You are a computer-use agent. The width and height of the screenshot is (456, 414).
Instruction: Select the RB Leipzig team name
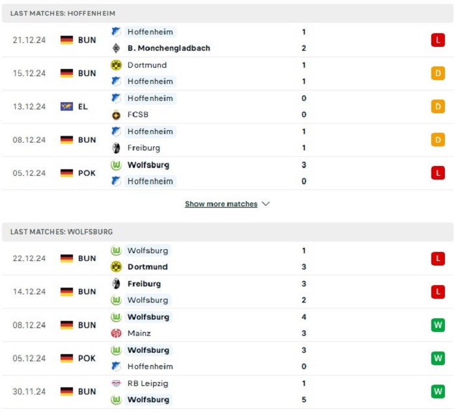[x=148, y=383]
